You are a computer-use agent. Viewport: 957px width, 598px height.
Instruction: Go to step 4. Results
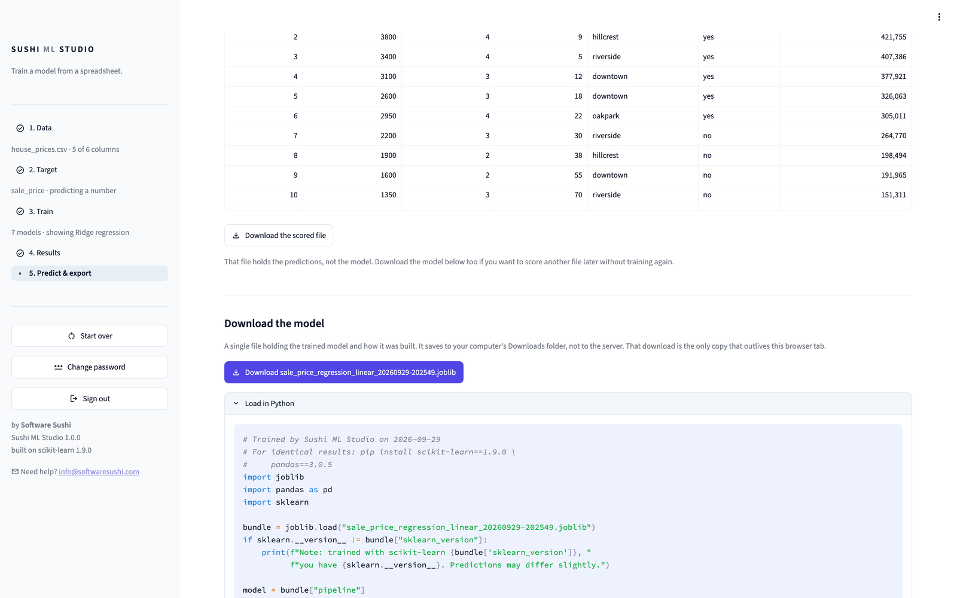click(90, 253)
